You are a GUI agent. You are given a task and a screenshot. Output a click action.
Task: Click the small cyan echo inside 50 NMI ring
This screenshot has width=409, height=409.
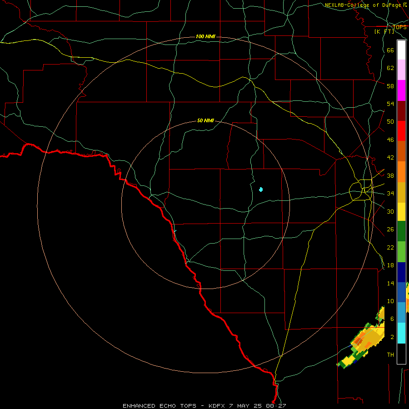coord(261,190)
